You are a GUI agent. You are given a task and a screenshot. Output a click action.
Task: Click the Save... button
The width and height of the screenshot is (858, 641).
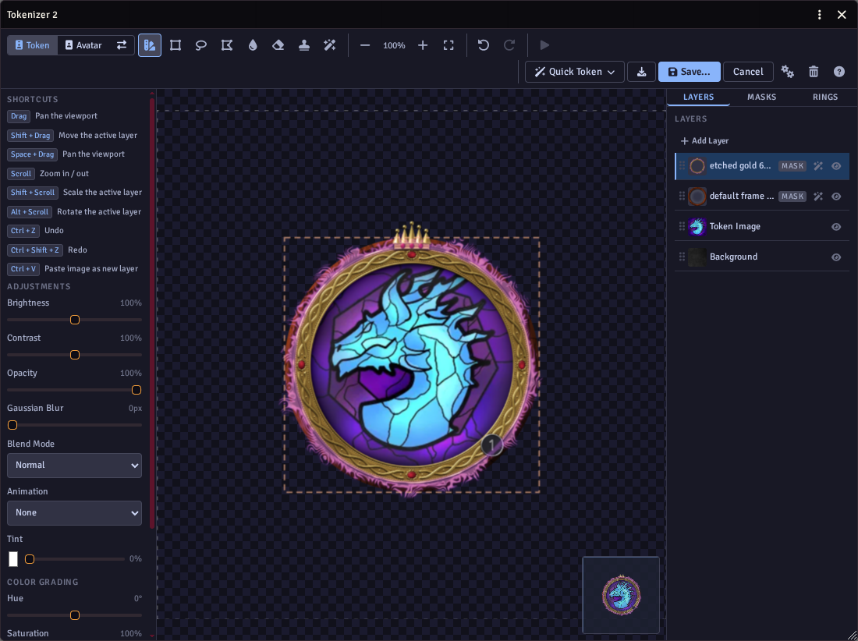(690, 72)
